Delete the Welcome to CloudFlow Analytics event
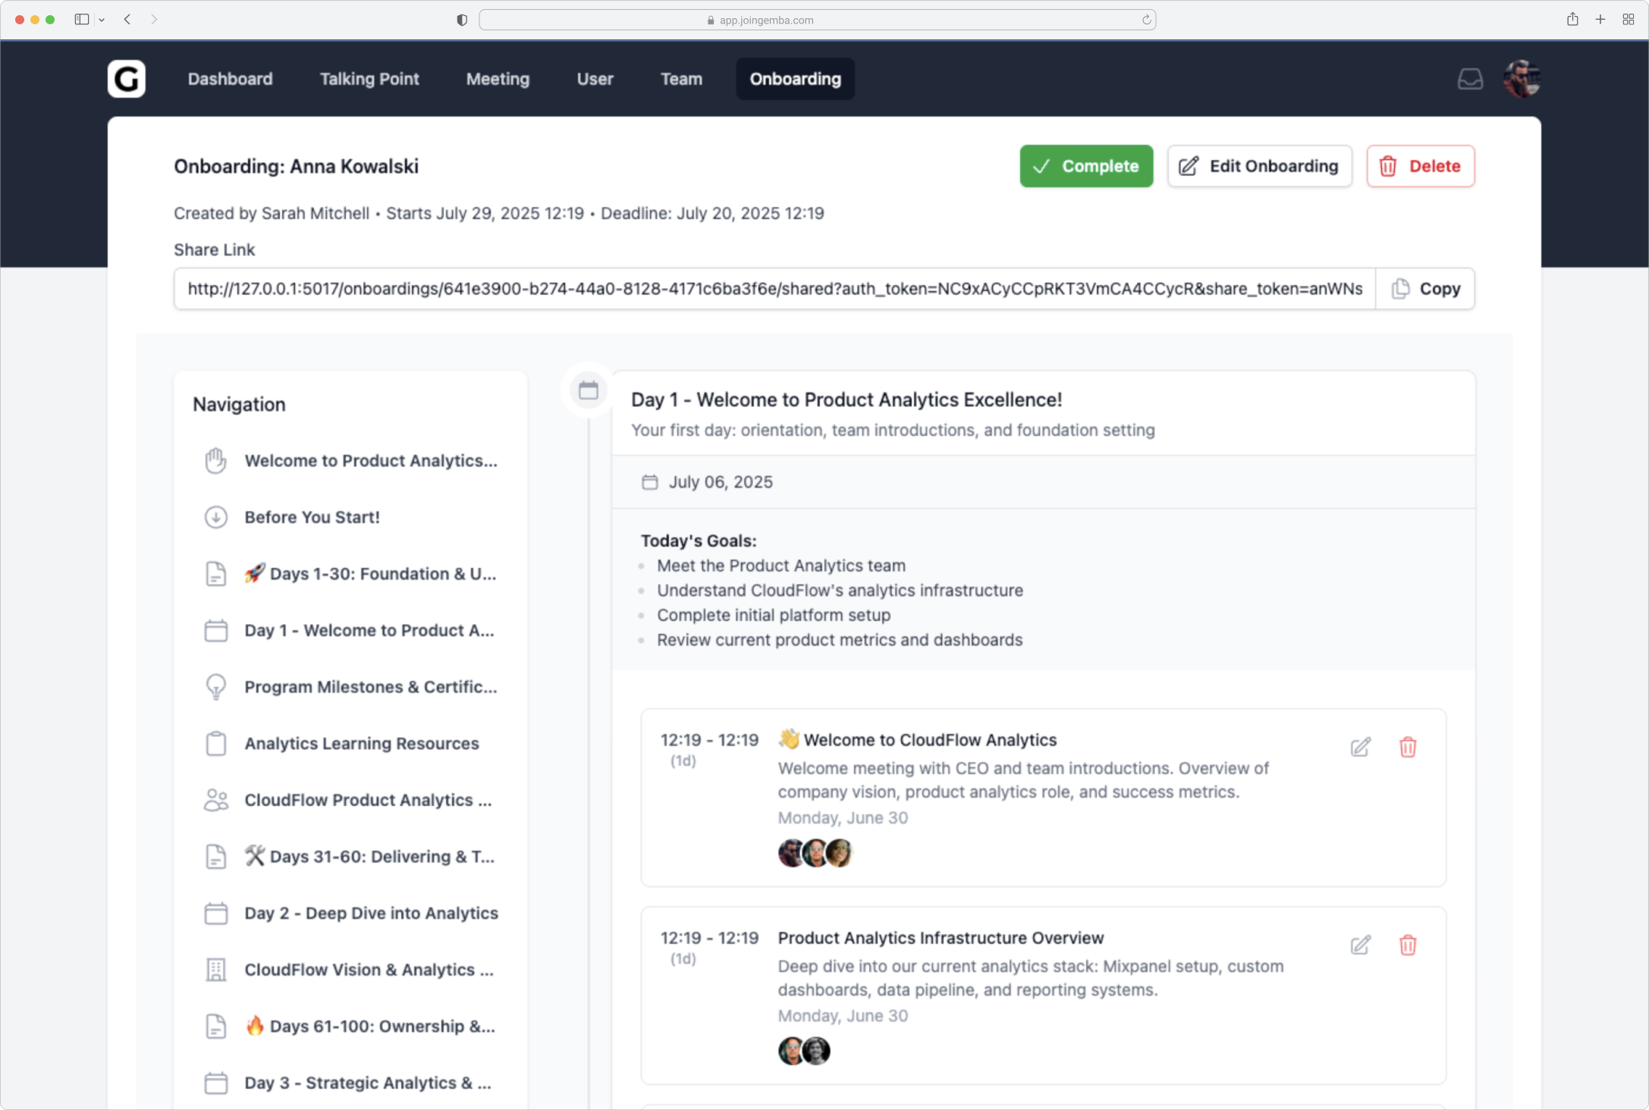The height and width of the screenshot is (1110, 1649). point(1407,747)
